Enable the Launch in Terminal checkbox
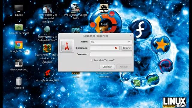This screenshot has height=108, width=192. [x=91, y=60]
